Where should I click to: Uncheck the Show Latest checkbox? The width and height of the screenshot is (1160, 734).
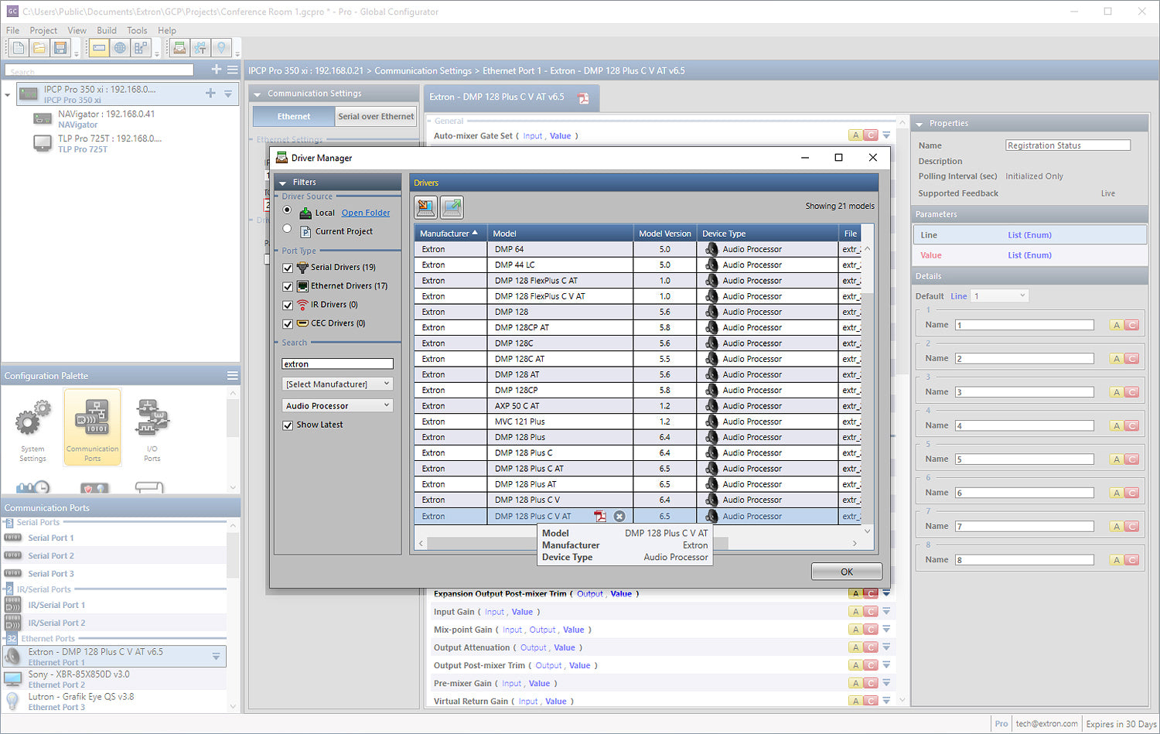288,425
